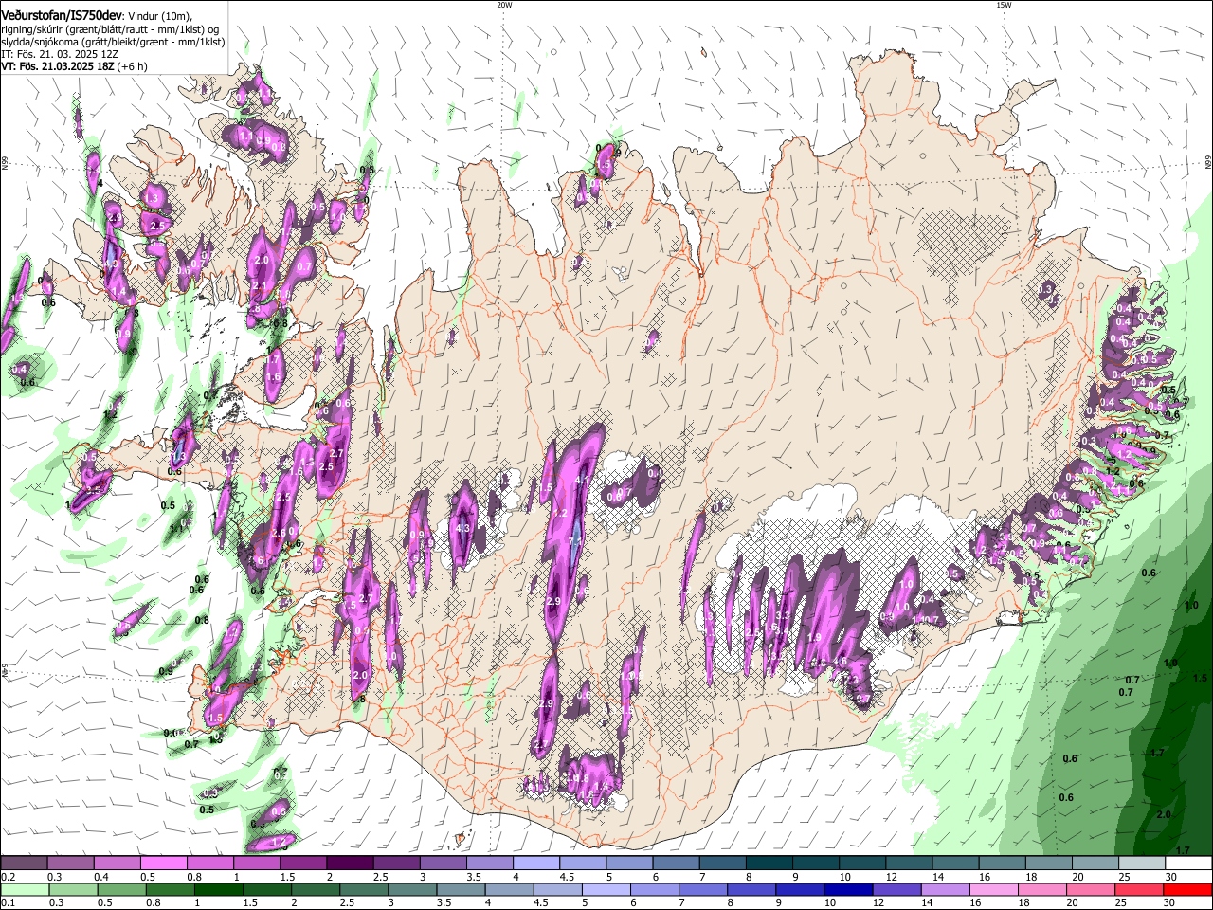1213x910 pixels.
Task: Pick the light lavender top-row swatch at 4
Action: (535, 864)
